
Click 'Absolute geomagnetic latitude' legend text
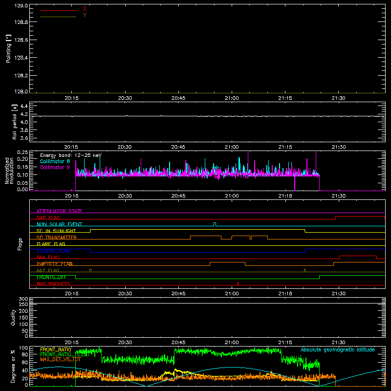click(338, 349)
